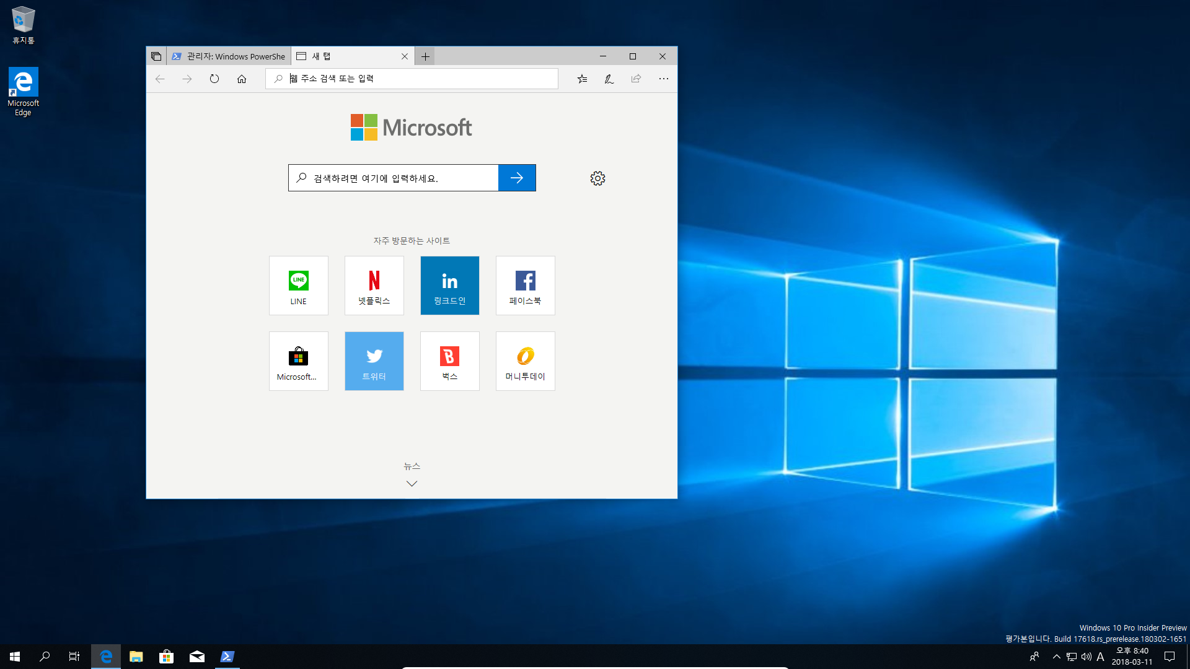Open the favorites hub star icon
The width and height of the screenshot is (1190, 669).
click(582, 79)
